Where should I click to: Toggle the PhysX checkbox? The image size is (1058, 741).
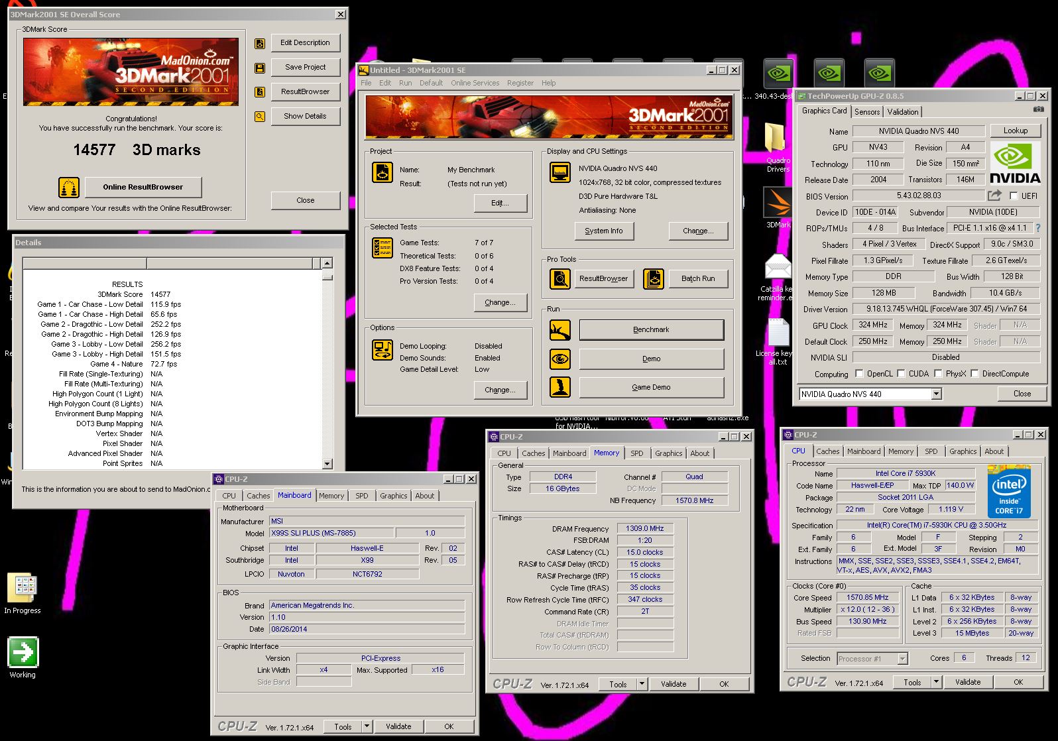click(939, 374)
